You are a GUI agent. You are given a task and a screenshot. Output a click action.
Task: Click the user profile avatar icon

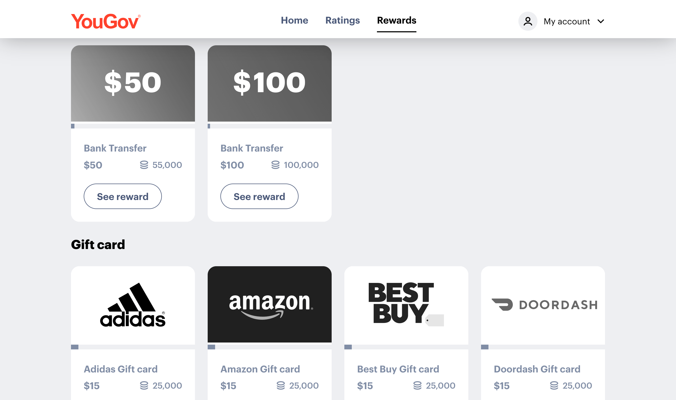(527, 21)
